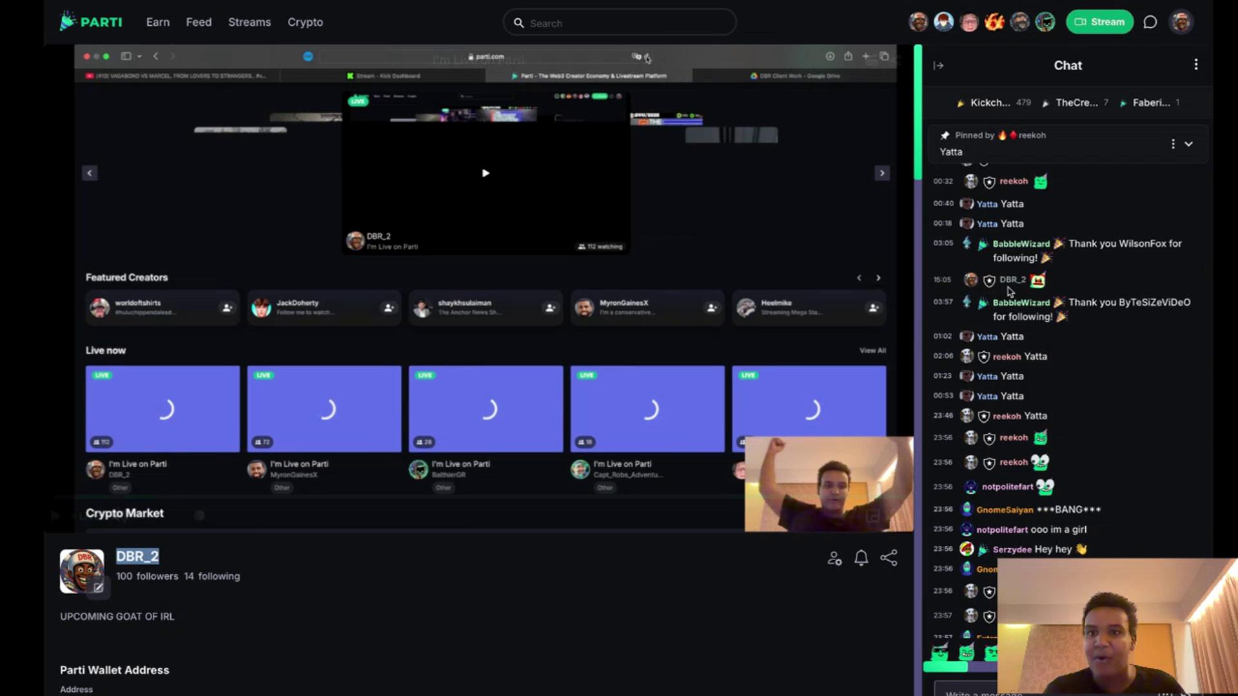The height and width of the screenshot is (696, 1238).
Task: Toggle follow on MyronGainesX creator card
Action: point(711,308)
